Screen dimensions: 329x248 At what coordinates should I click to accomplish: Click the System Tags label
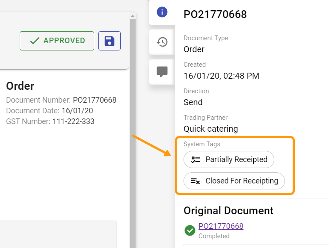[x=202, y=144]
